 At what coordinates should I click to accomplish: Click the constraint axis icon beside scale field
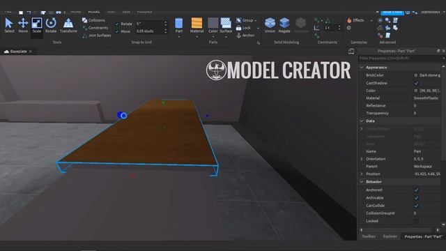tap(316, 28)
